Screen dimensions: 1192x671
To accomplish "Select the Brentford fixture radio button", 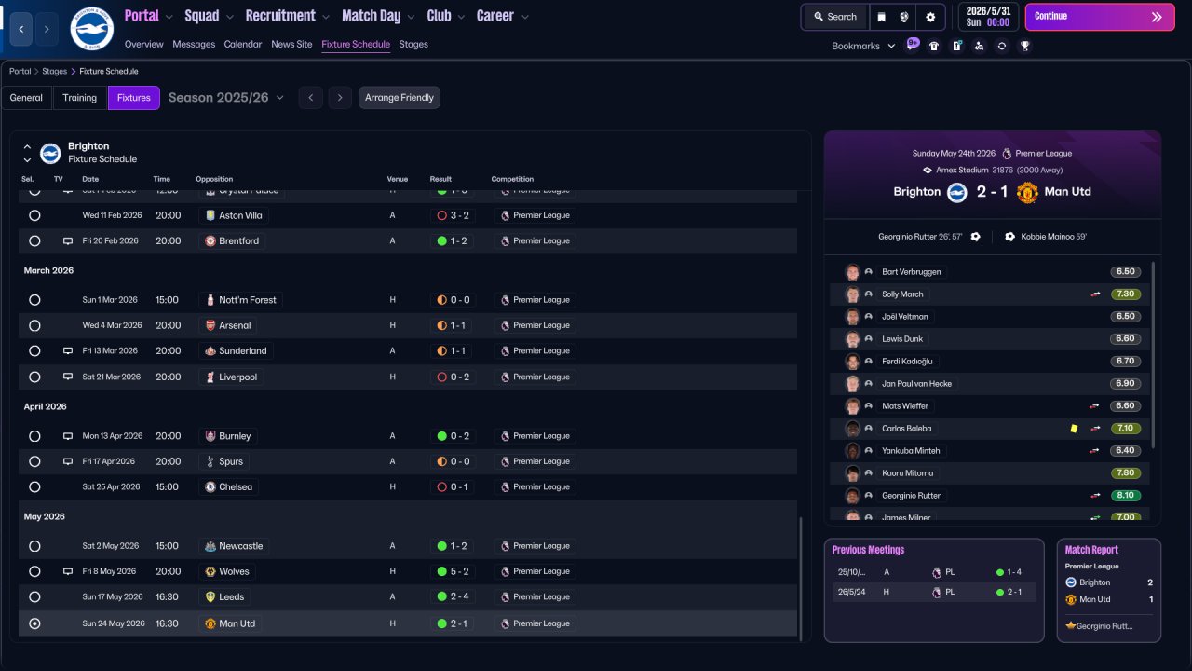I will [x=34, y=240].
